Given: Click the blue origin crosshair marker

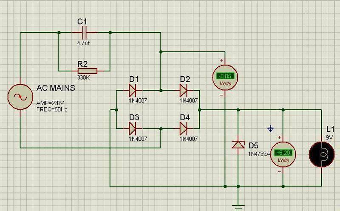Looking at the screenshot, I should [x=270, y=128].
